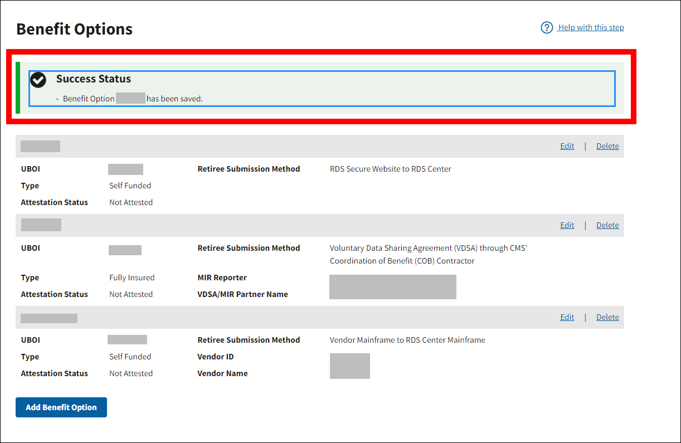Click the 'Success Status' heading
This screenshot has height=443, width=681.
coord(94,79)
